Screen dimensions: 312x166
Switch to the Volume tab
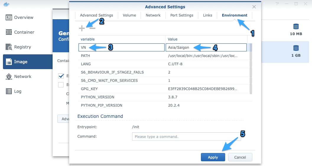129,15
